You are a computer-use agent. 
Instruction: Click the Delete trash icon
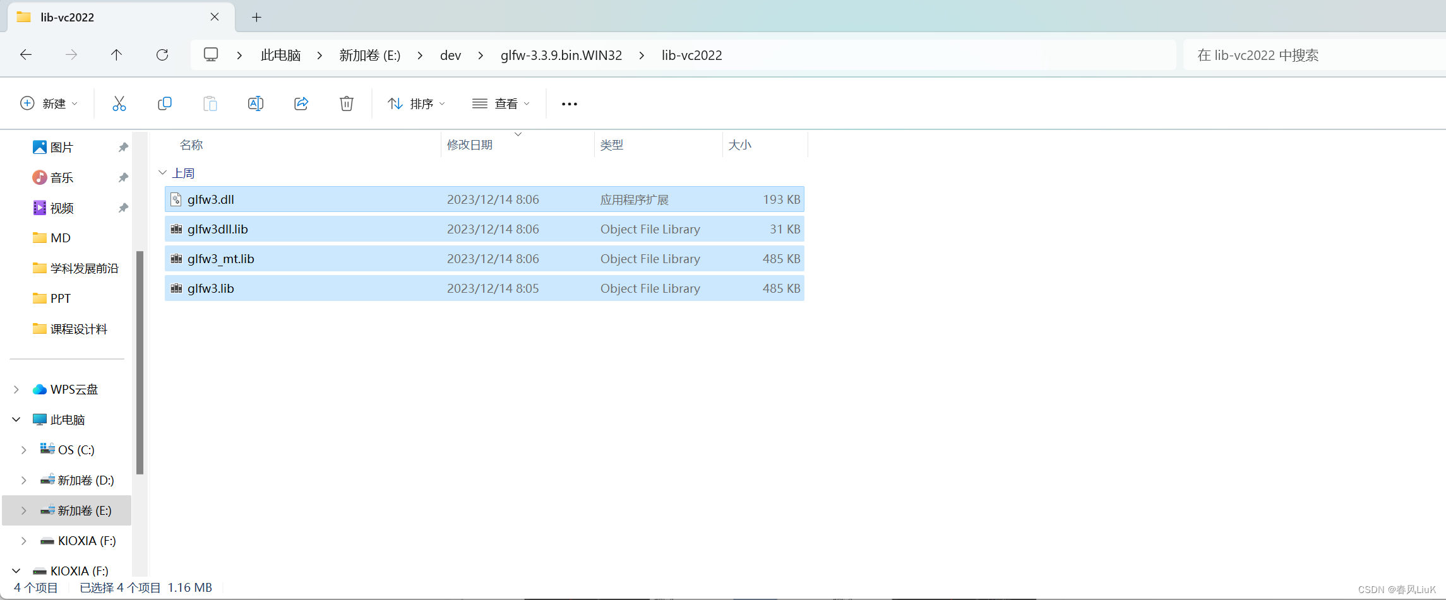[347, 103]
